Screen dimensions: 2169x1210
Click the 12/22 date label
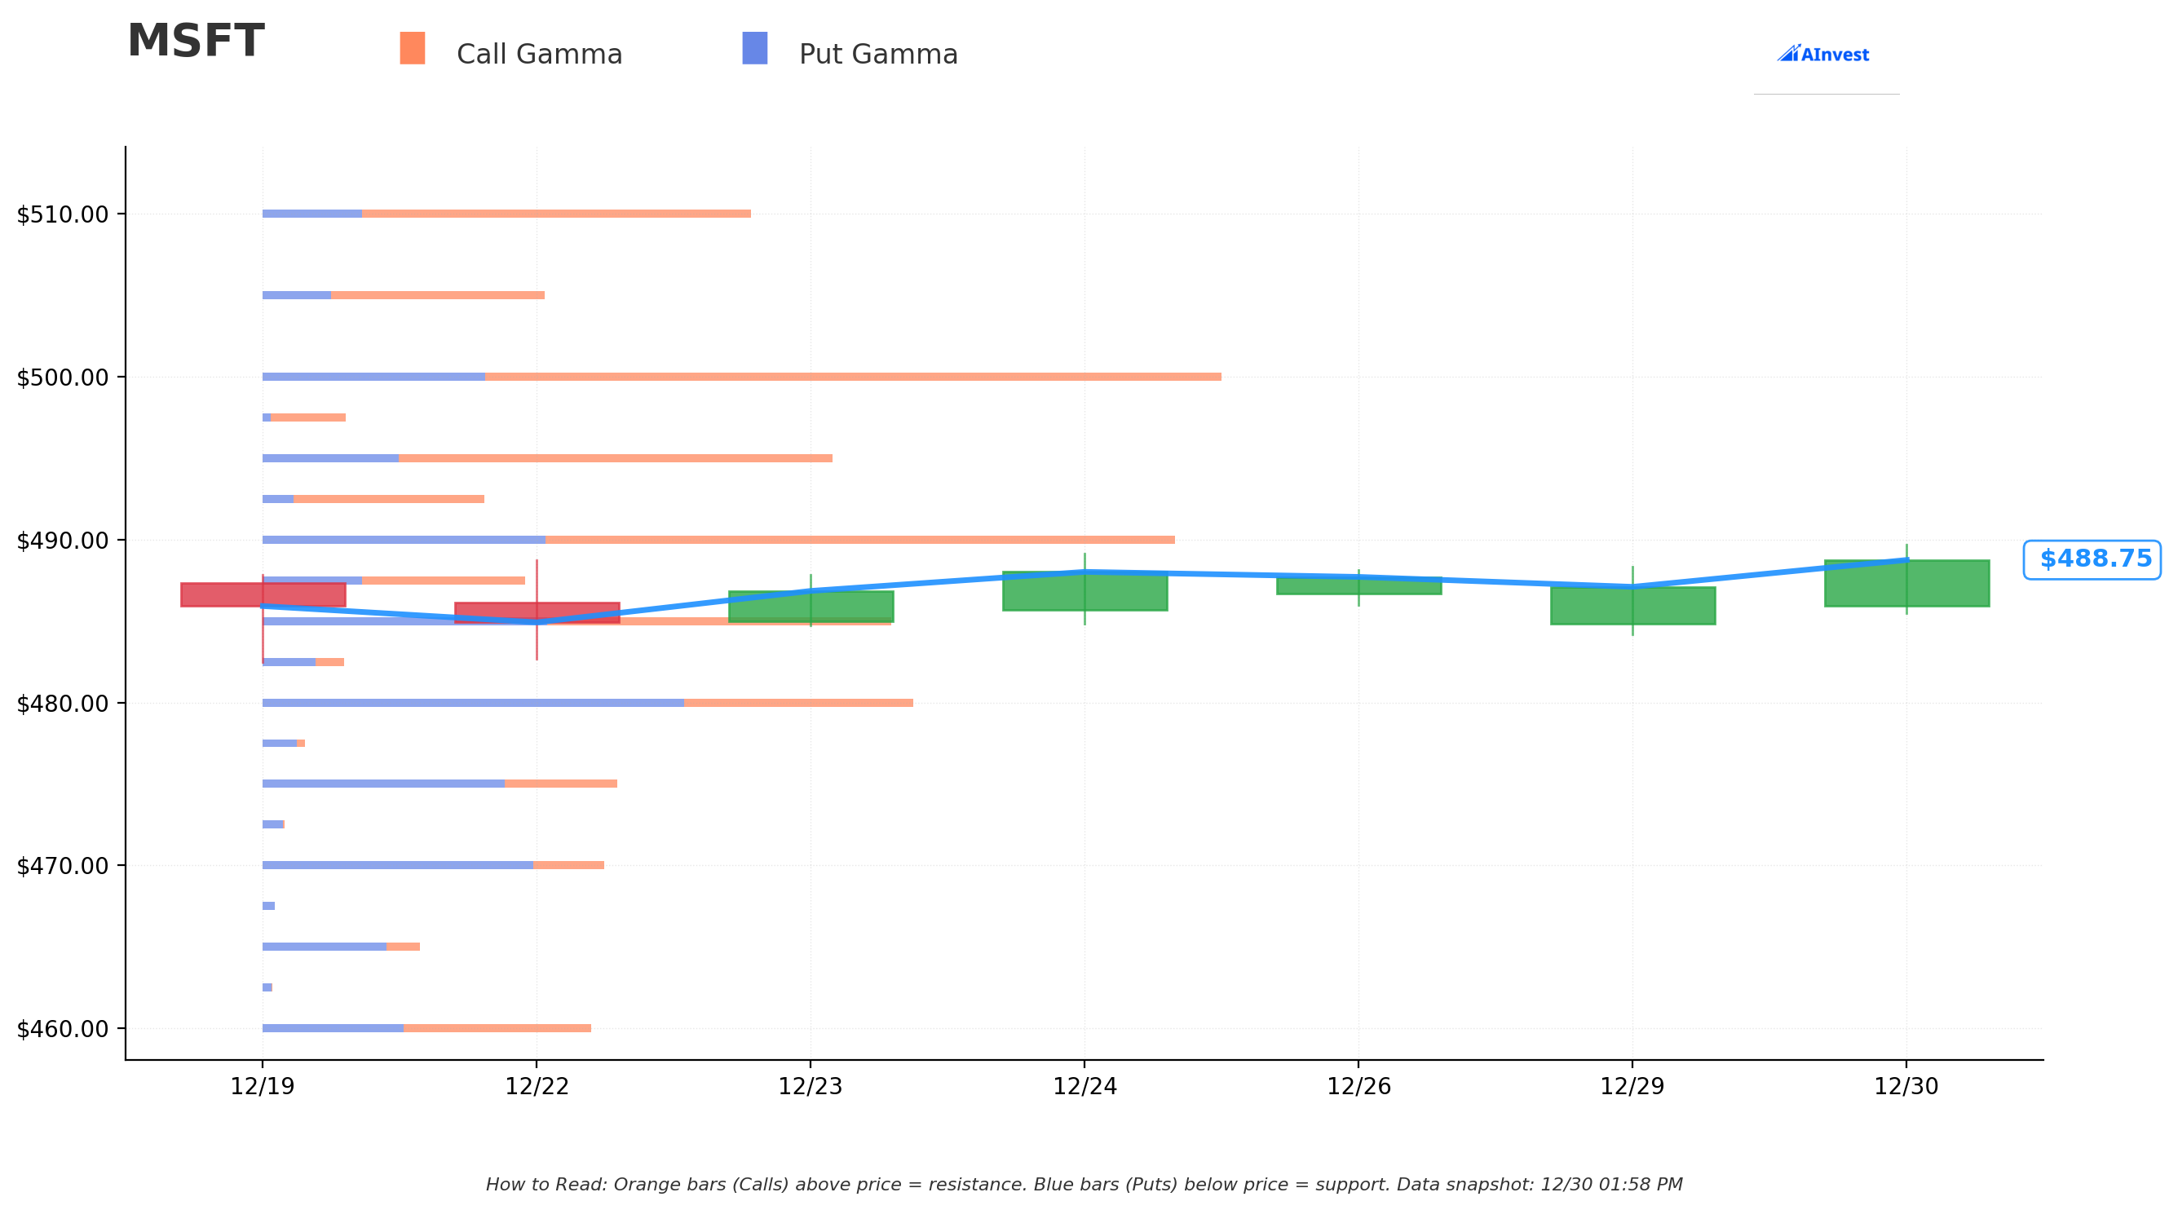pyautogui.click(x=537, y=1086)
